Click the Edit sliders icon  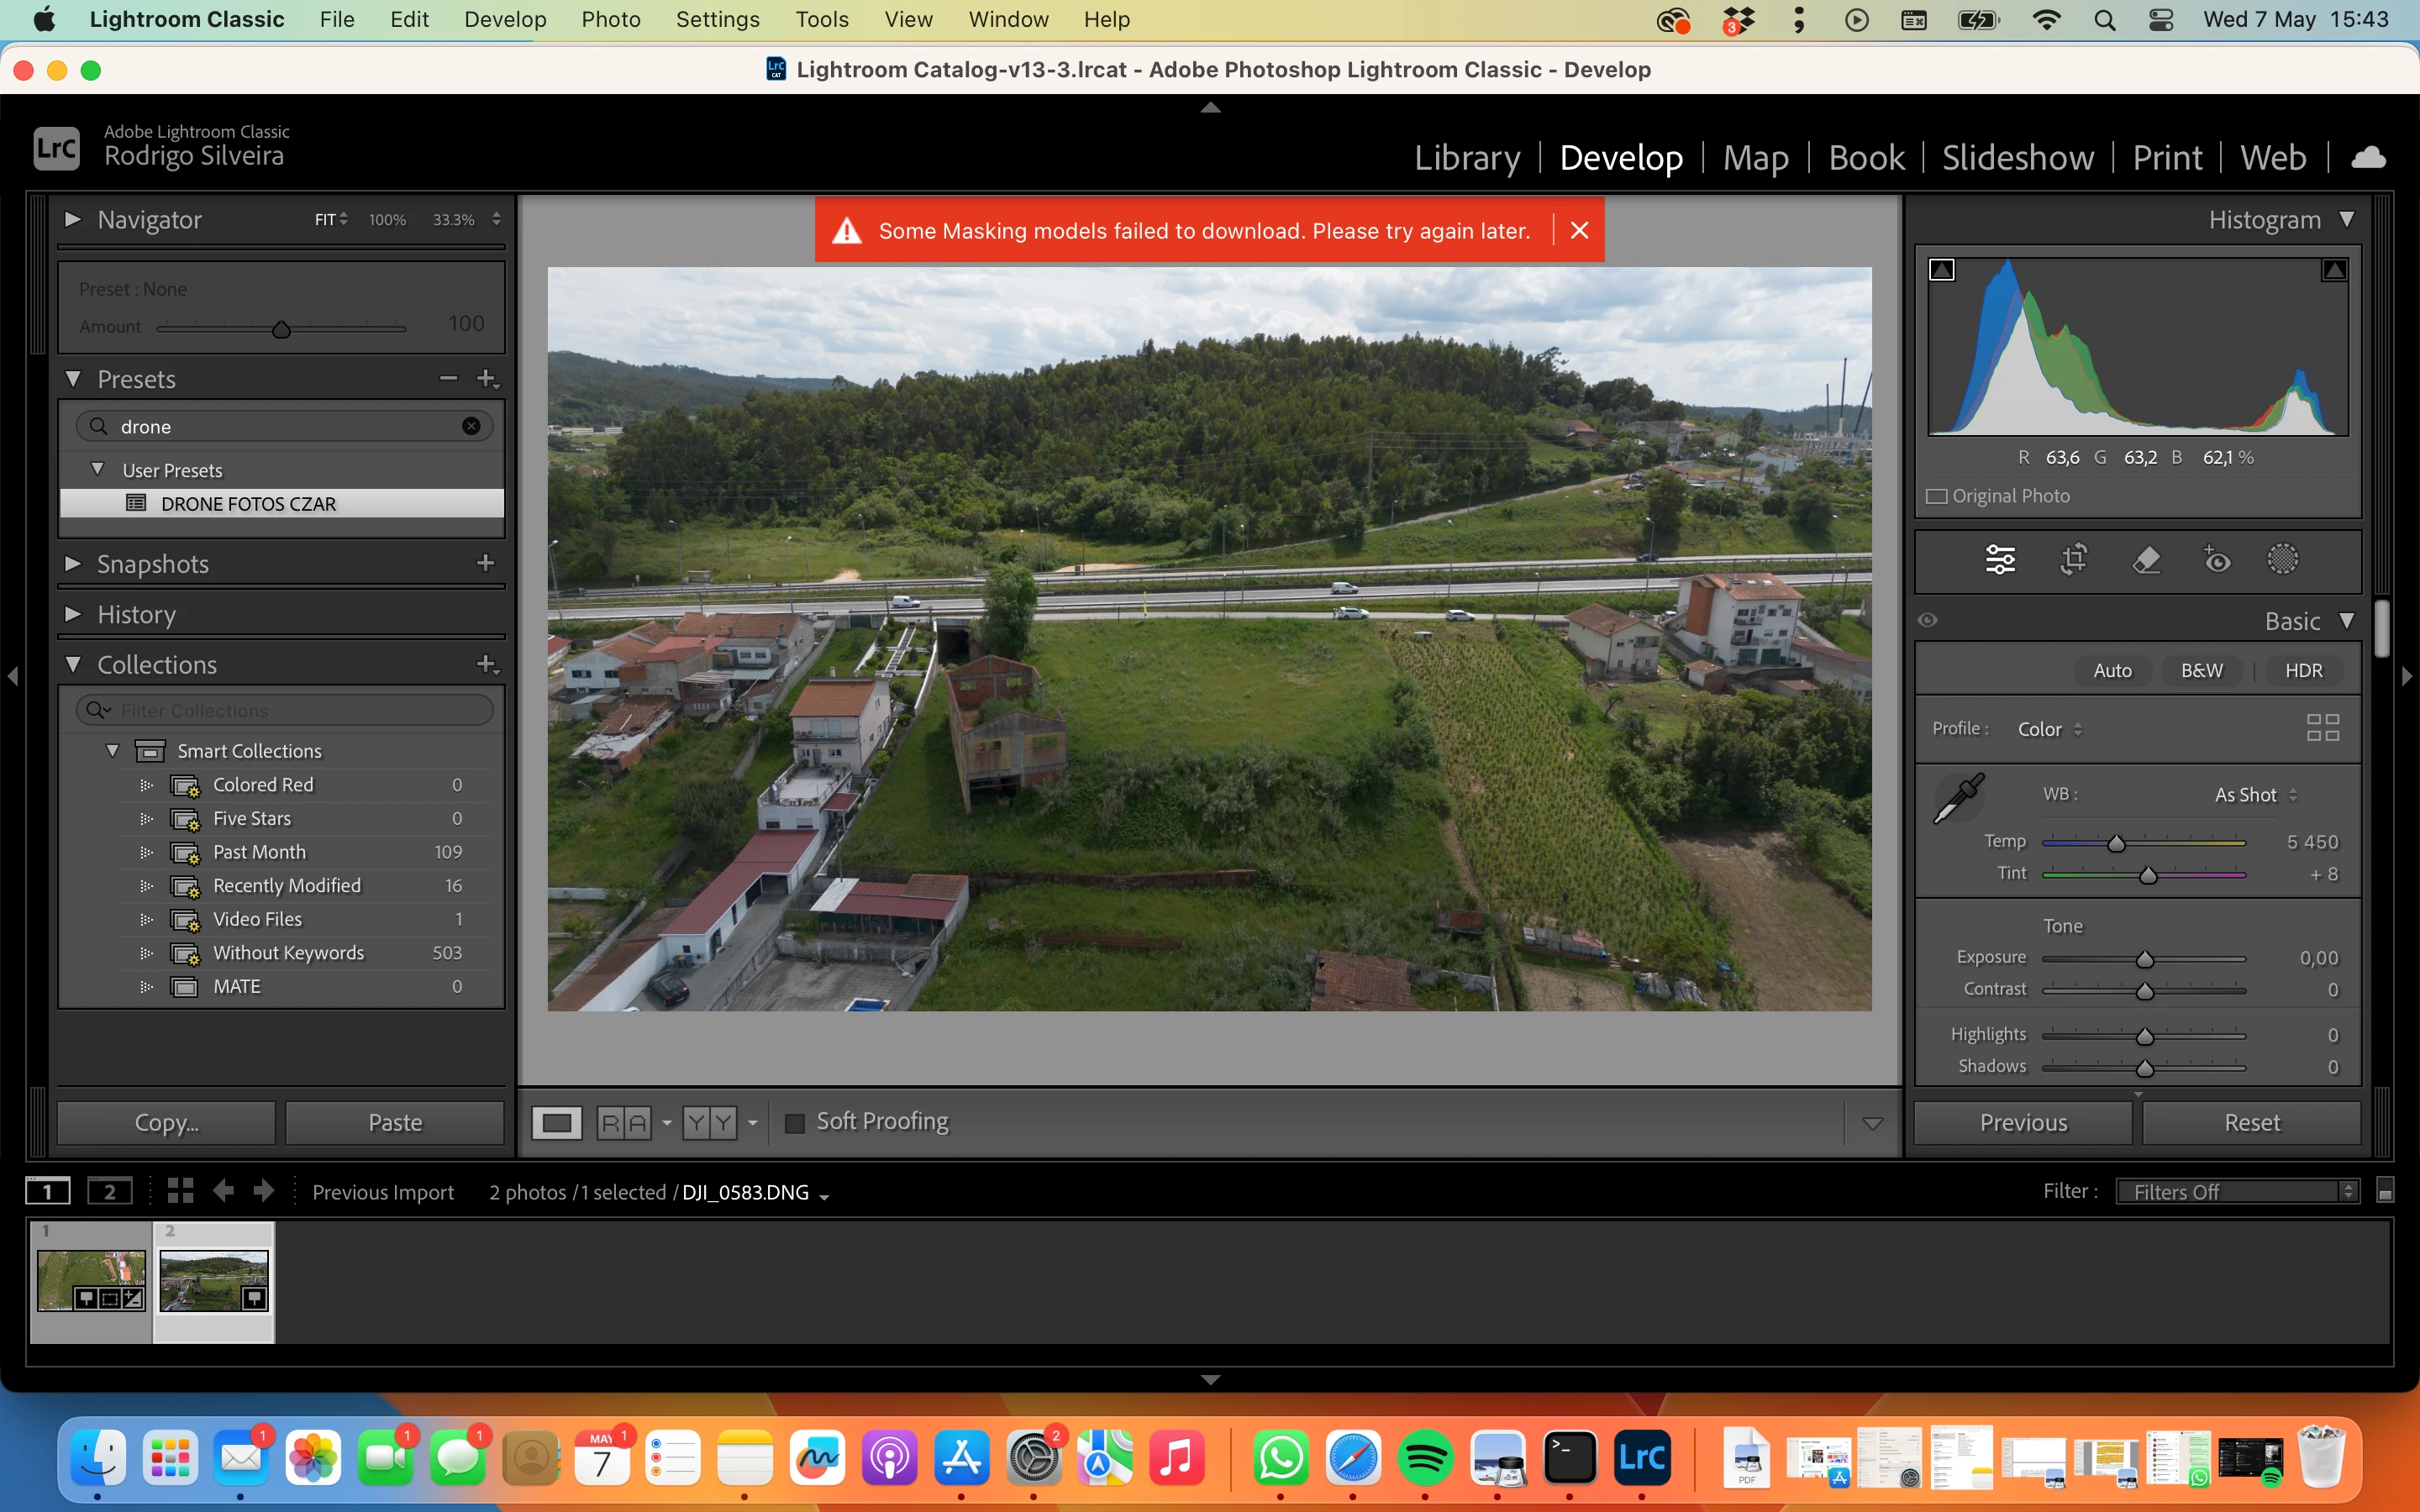tap(2000, 559)
